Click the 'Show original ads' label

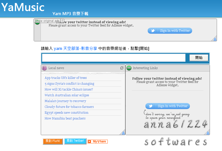(x=47, y=21)
